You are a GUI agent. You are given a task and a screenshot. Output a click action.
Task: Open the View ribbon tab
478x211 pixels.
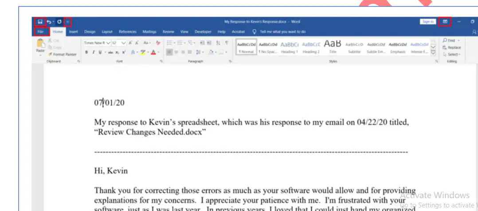tap(184, 31)
